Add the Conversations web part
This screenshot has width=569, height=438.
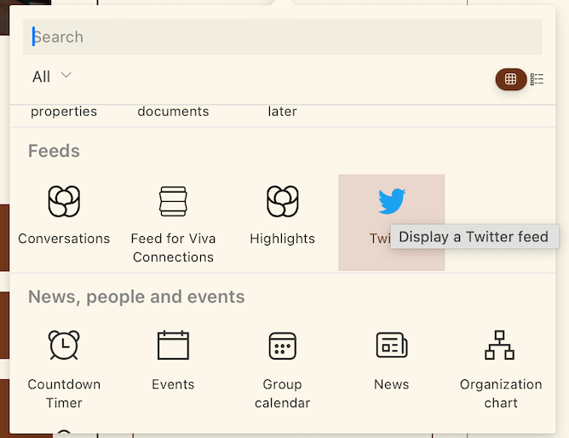click(x=64, y=222)
